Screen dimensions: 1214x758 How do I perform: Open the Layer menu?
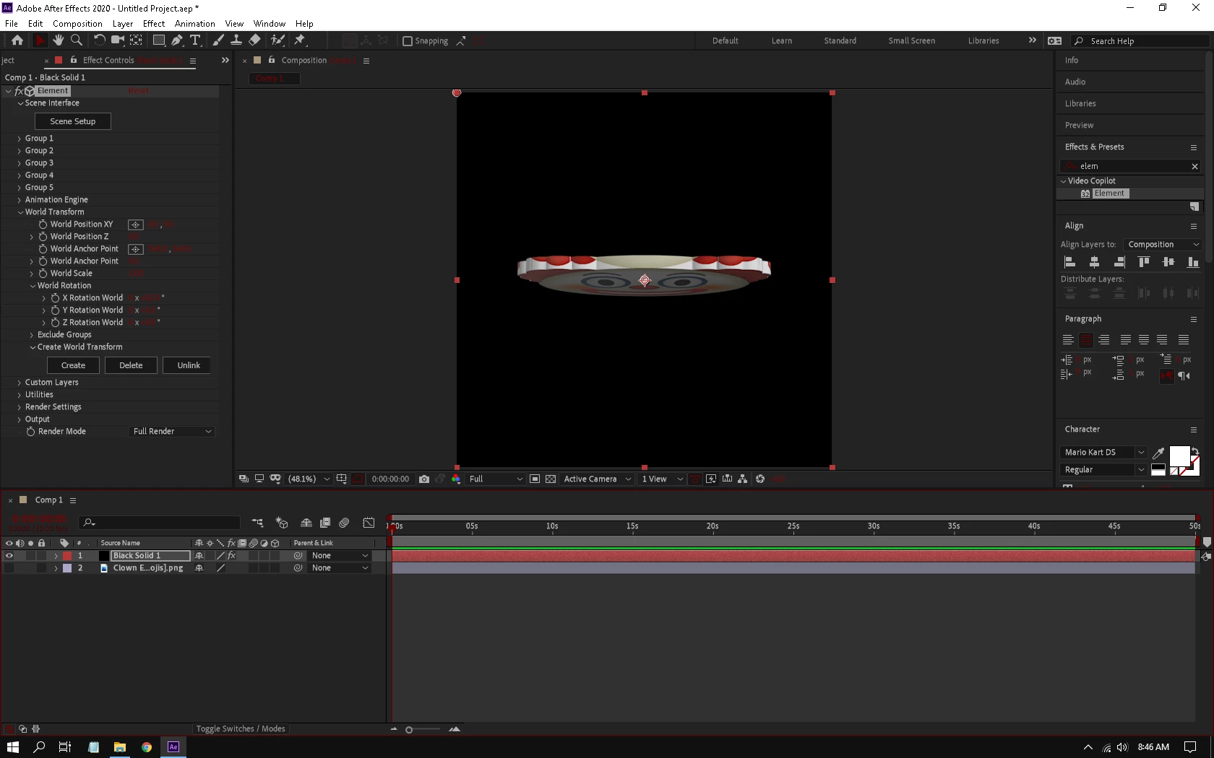pos(123,24)
